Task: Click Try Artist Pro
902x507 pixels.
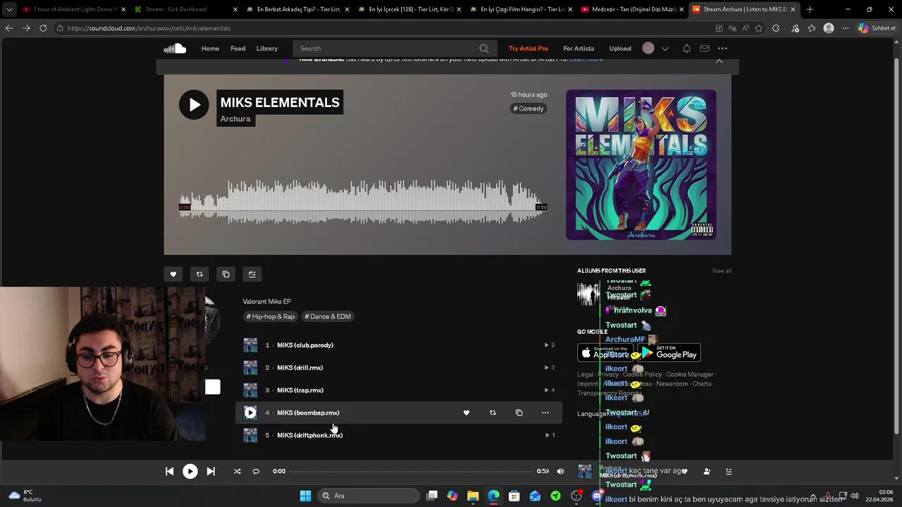Action: (529, 49)
